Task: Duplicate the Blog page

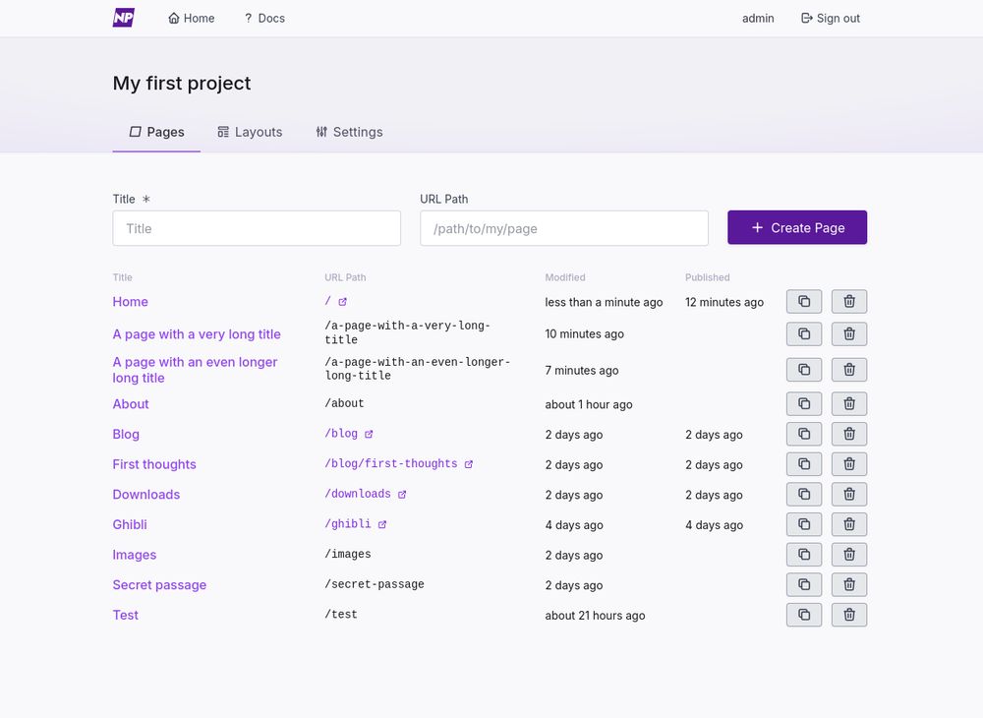Action: pyautogui.click(x=804, y=434)
